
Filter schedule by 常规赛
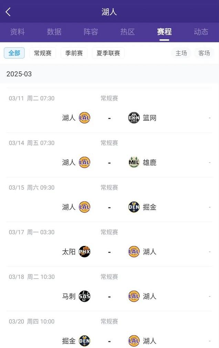tap(43, 53)
